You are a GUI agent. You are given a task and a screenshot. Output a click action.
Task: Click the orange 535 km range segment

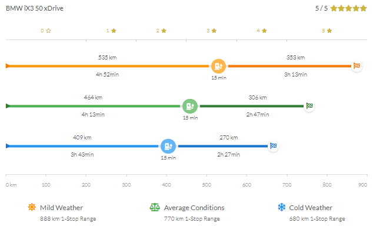pos(108,66)
